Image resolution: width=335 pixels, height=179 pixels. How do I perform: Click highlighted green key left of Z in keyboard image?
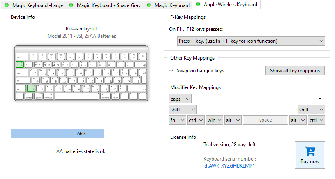31,88
